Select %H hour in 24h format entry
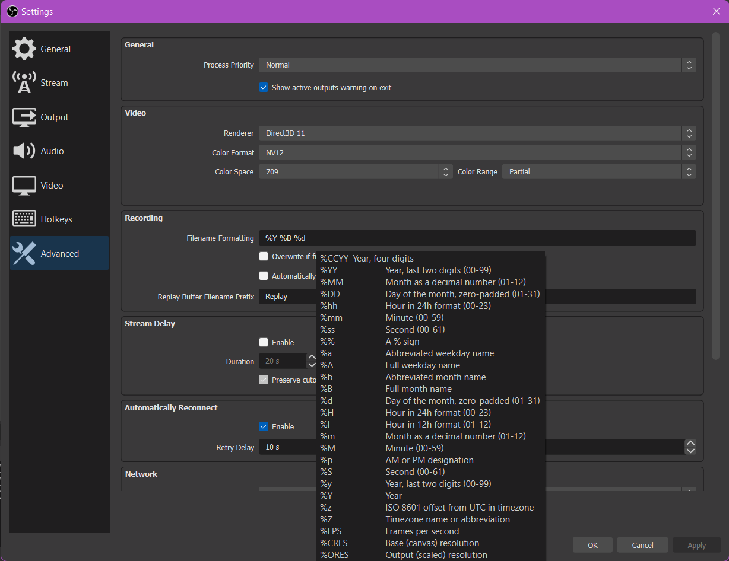Image resolution: width=729 pixels, height=561 pixels. [431, 413]
